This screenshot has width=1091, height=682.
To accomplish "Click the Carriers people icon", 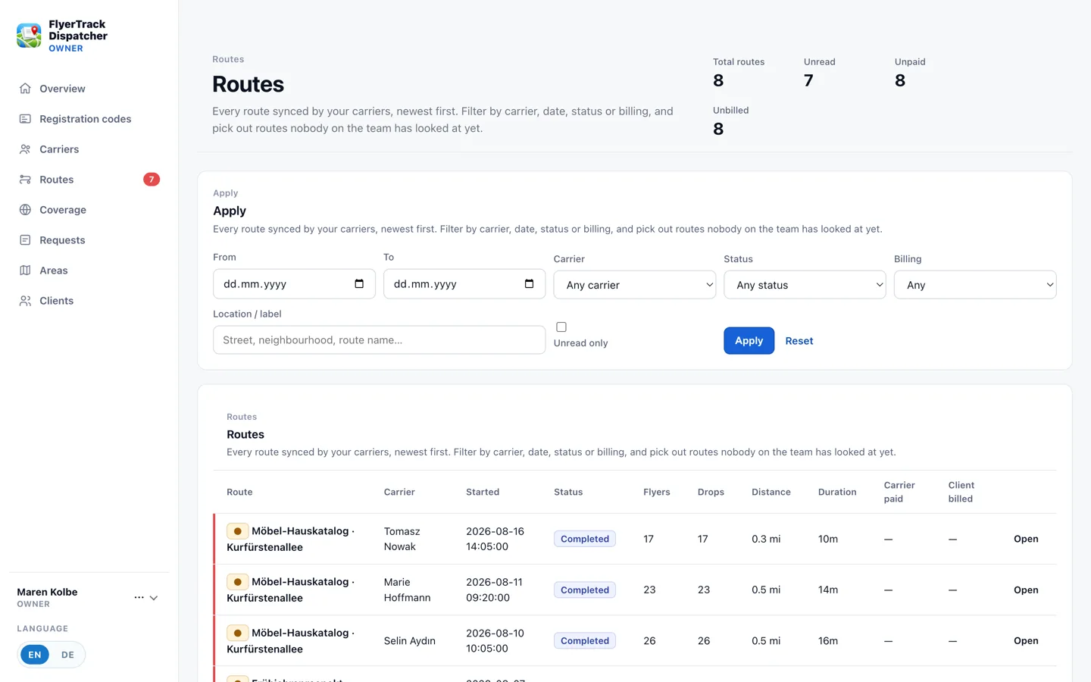I will pos(25,149).
